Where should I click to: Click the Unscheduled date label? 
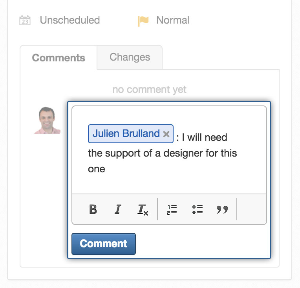(x=70, y=20)
